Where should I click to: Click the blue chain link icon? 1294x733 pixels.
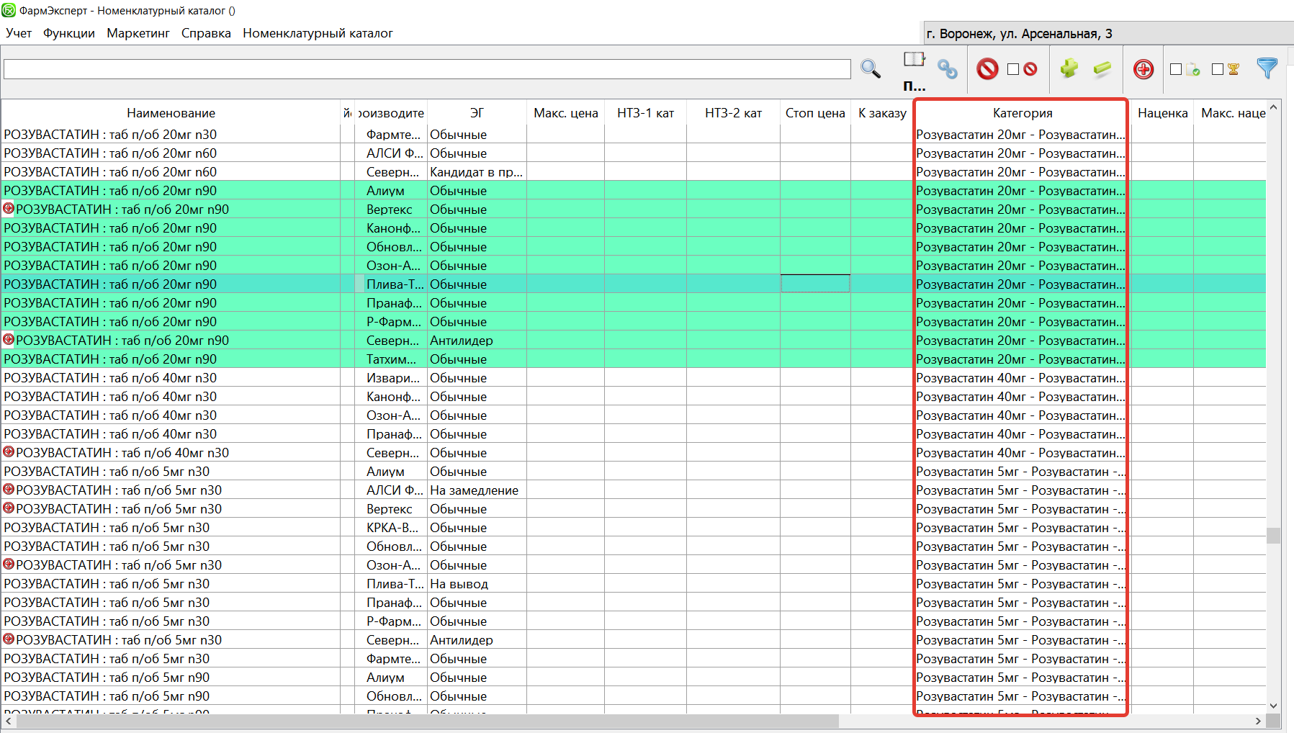click(x=947, y=69)
